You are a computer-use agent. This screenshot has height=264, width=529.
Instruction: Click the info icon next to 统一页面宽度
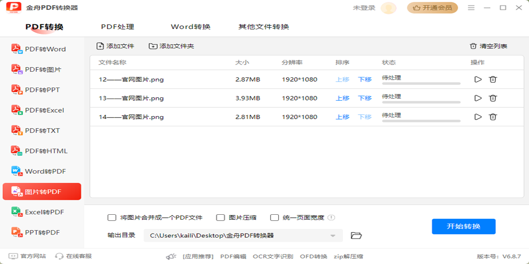click(x=331, y=217)
